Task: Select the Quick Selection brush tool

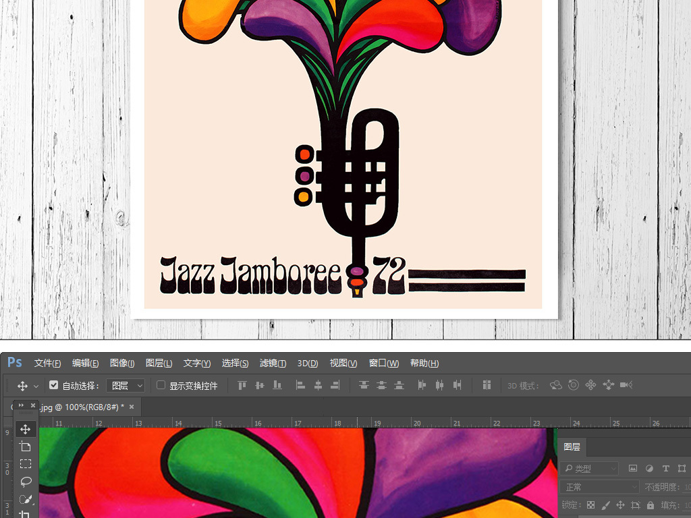Action: coord(25,499)
